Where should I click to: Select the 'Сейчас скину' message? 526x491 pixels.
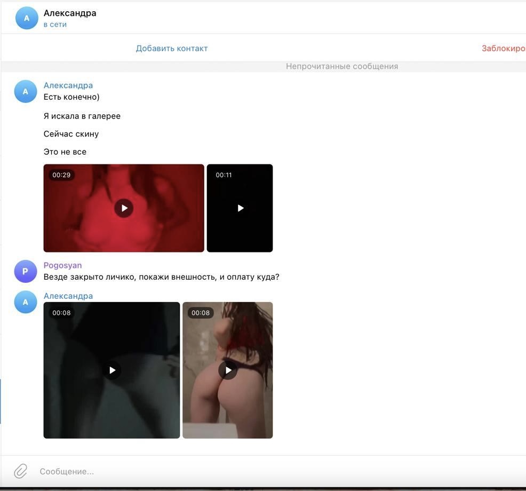pos(71,134)
